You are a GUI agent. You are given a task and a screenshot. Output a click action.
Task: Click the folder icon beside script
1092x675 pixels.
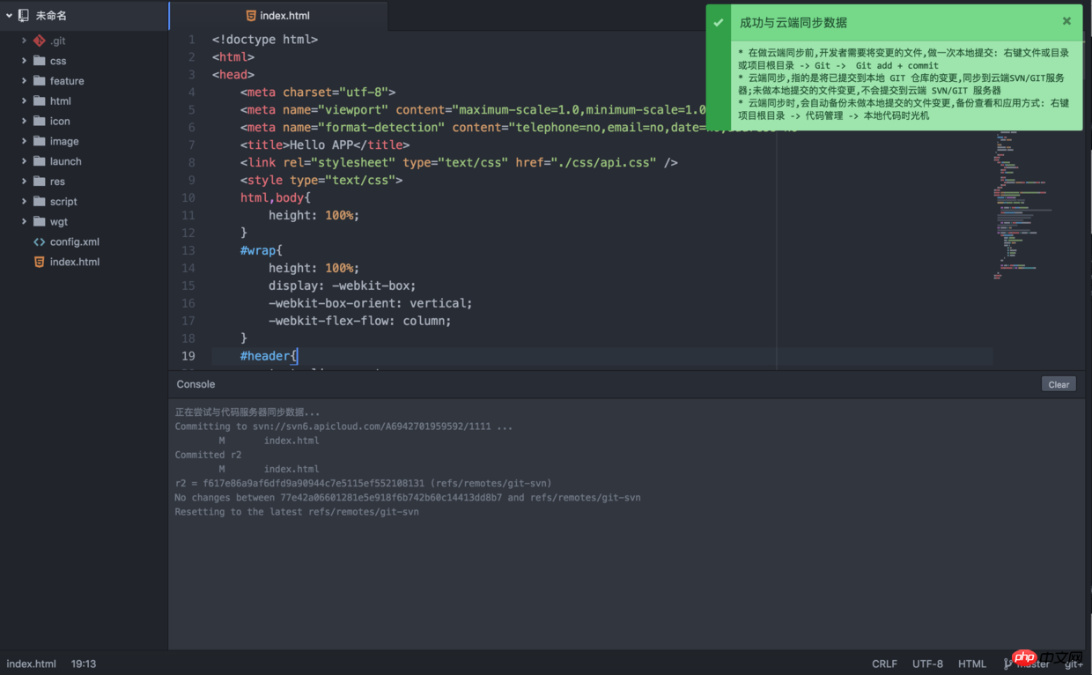(39, 202)
